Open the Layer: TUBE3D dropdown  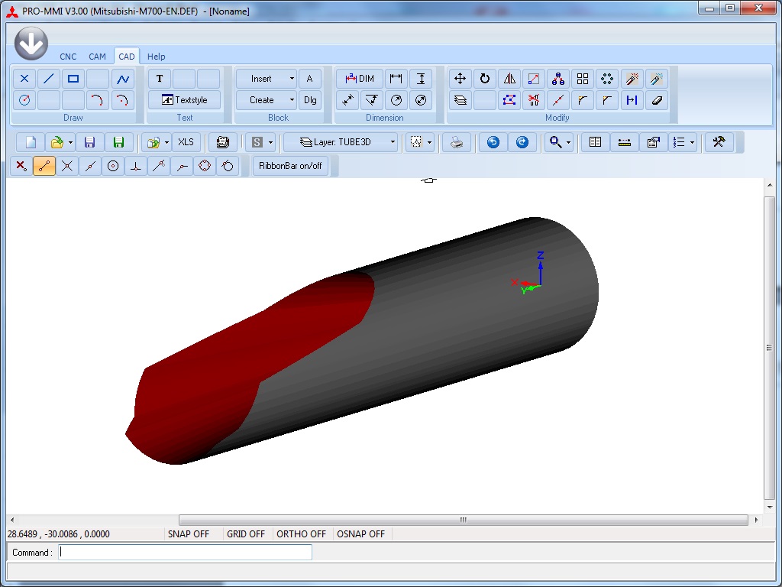pyautogui.click(x=341, y=142)
